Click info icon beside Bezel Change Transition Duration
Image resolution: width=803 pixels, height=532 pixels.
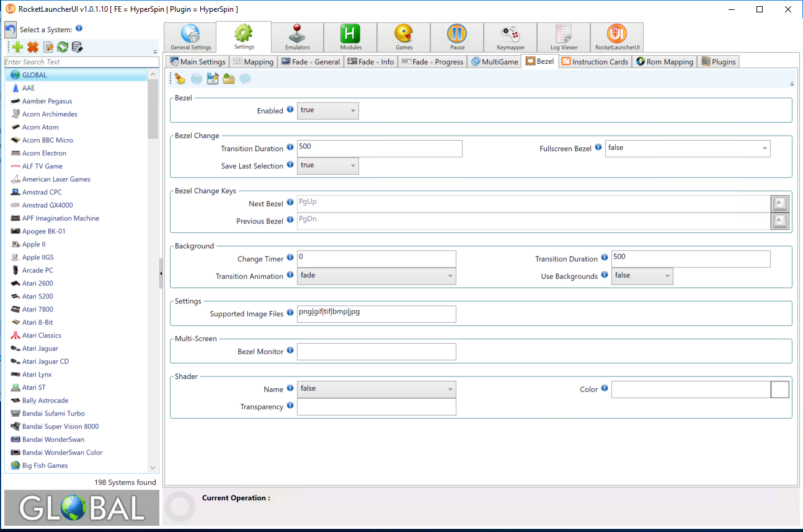[290, 147]
